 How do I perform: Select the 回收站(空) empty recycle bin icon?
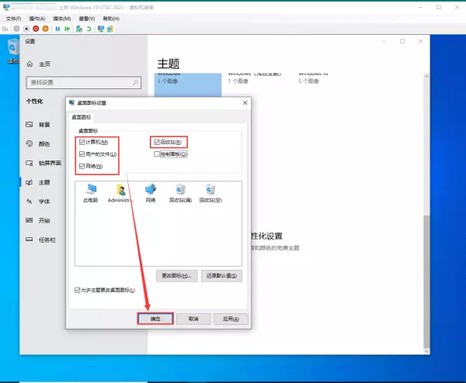pos(210,193)
